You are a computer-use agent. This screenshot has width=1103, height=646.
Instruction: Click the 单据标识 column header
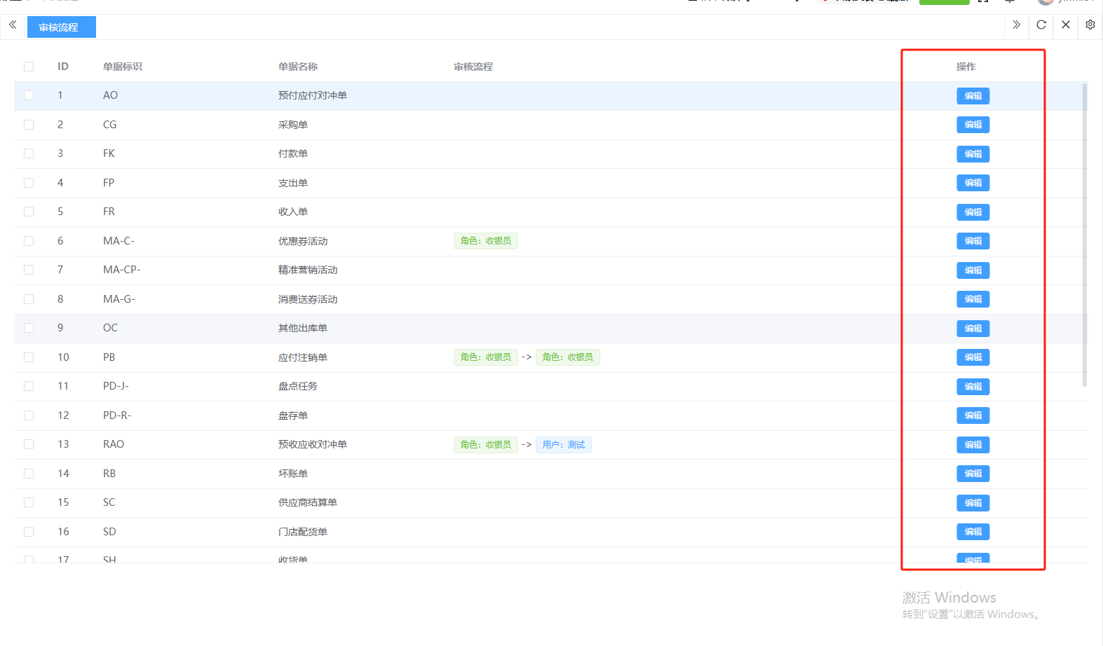pyautogui.click(x=123, y=67)
